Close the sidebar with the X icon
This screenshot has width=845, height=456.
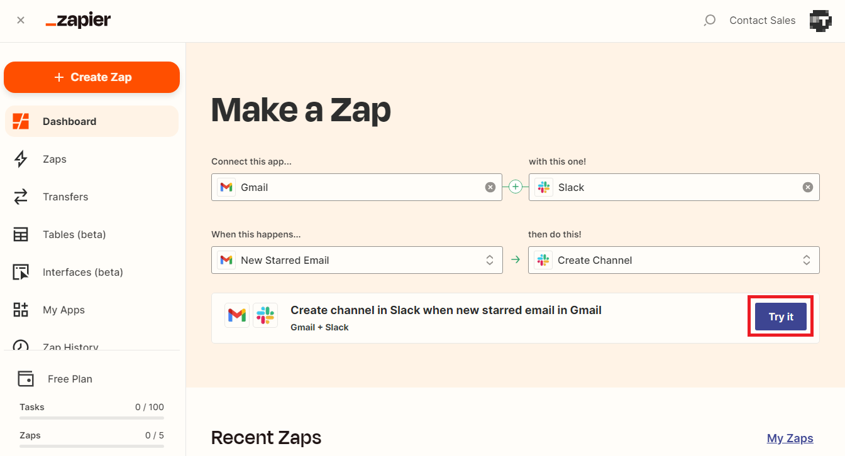21,20
